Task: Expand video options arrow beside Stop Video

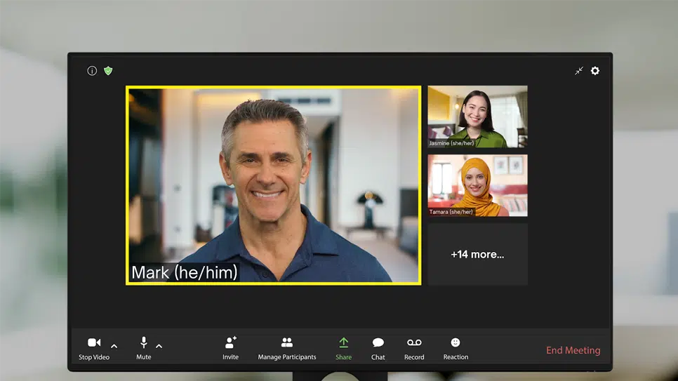Action: tap(114, 346)
